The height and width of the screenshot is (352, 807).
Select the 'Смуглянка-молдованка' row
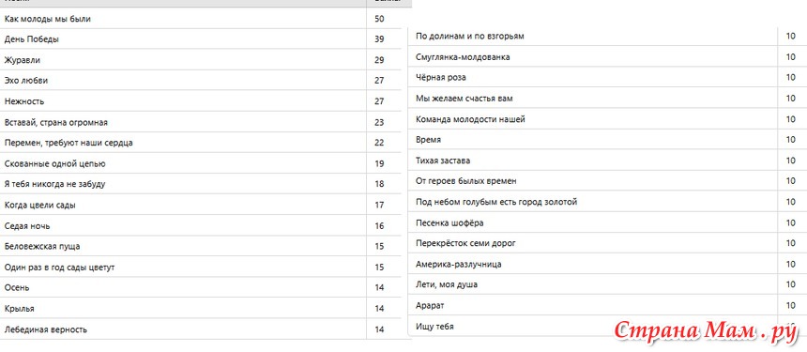pyautogui.click(x=607, y=56)
